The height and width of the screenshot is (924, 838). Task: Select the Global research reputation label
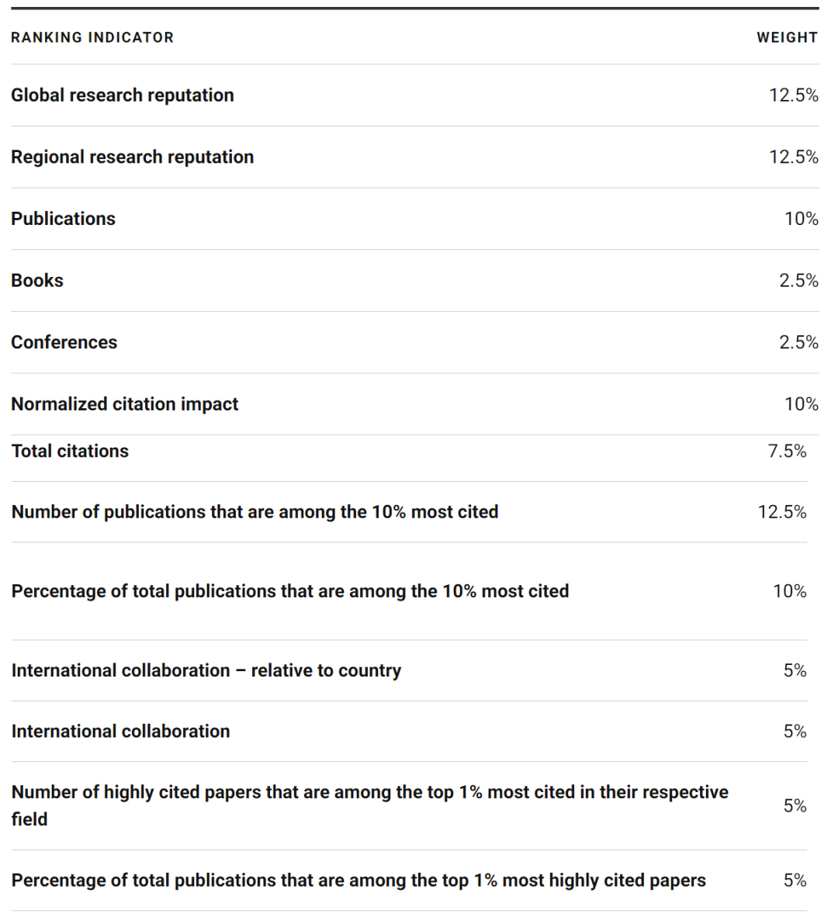123,95
